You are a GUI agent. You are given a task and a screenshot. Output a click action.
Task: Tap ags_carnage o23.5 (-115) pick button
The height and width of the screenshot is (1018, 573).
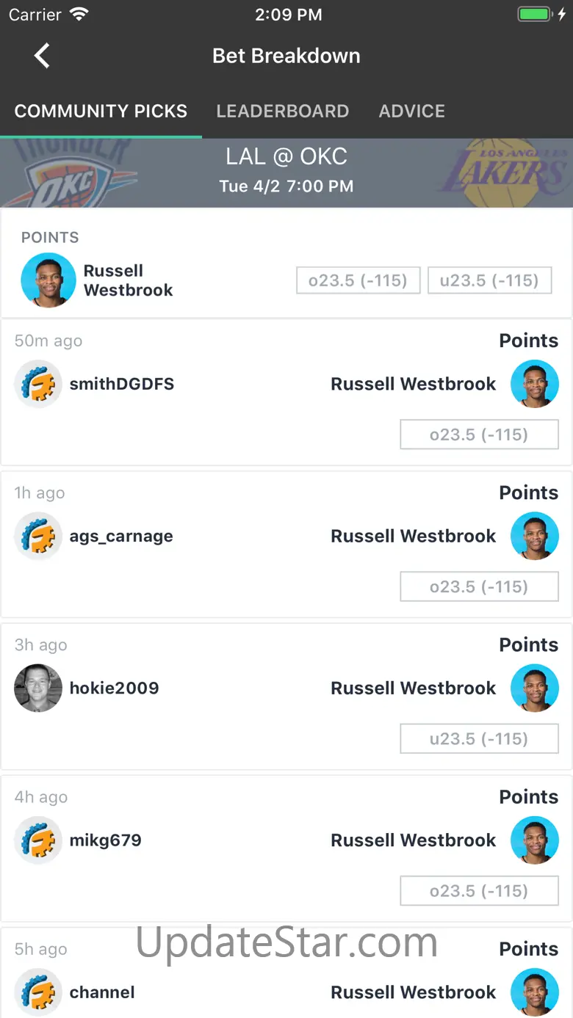pos(479,586)
